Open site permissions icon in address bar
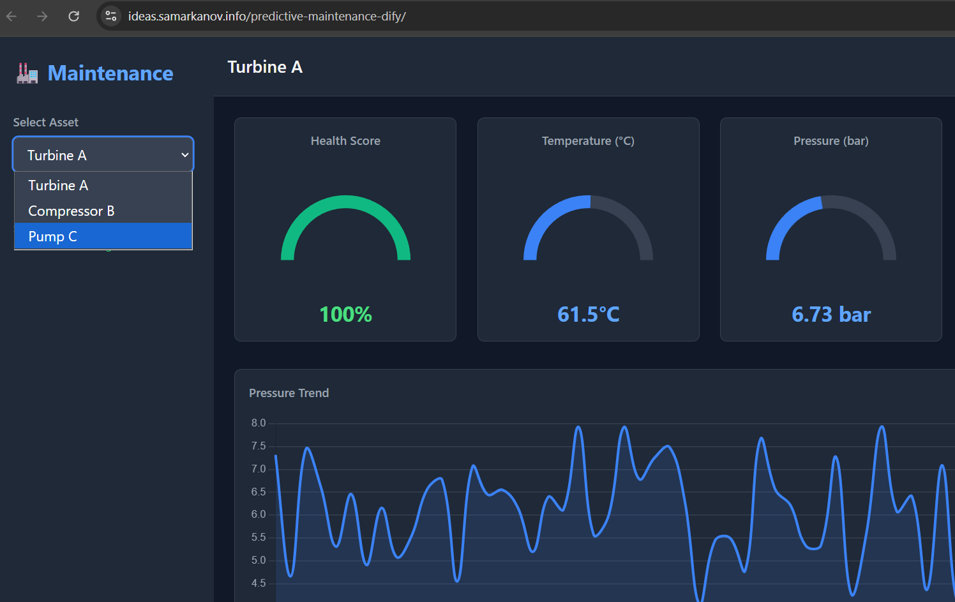Screen dimensions: 955x602 [110, 16]
